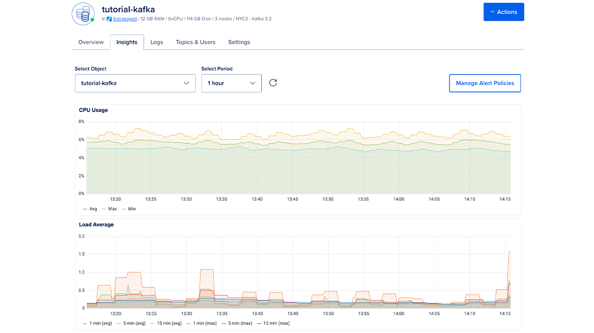Open the Settings tab
This screenshot has width=594, height=333.
pyautogui.click(x=239, y=42)
